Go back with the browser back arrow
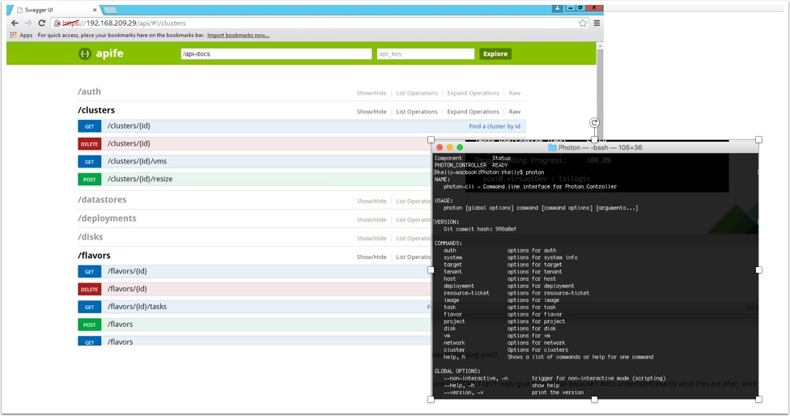Viewport: 790px width, 416px height. tap(15, 23)
